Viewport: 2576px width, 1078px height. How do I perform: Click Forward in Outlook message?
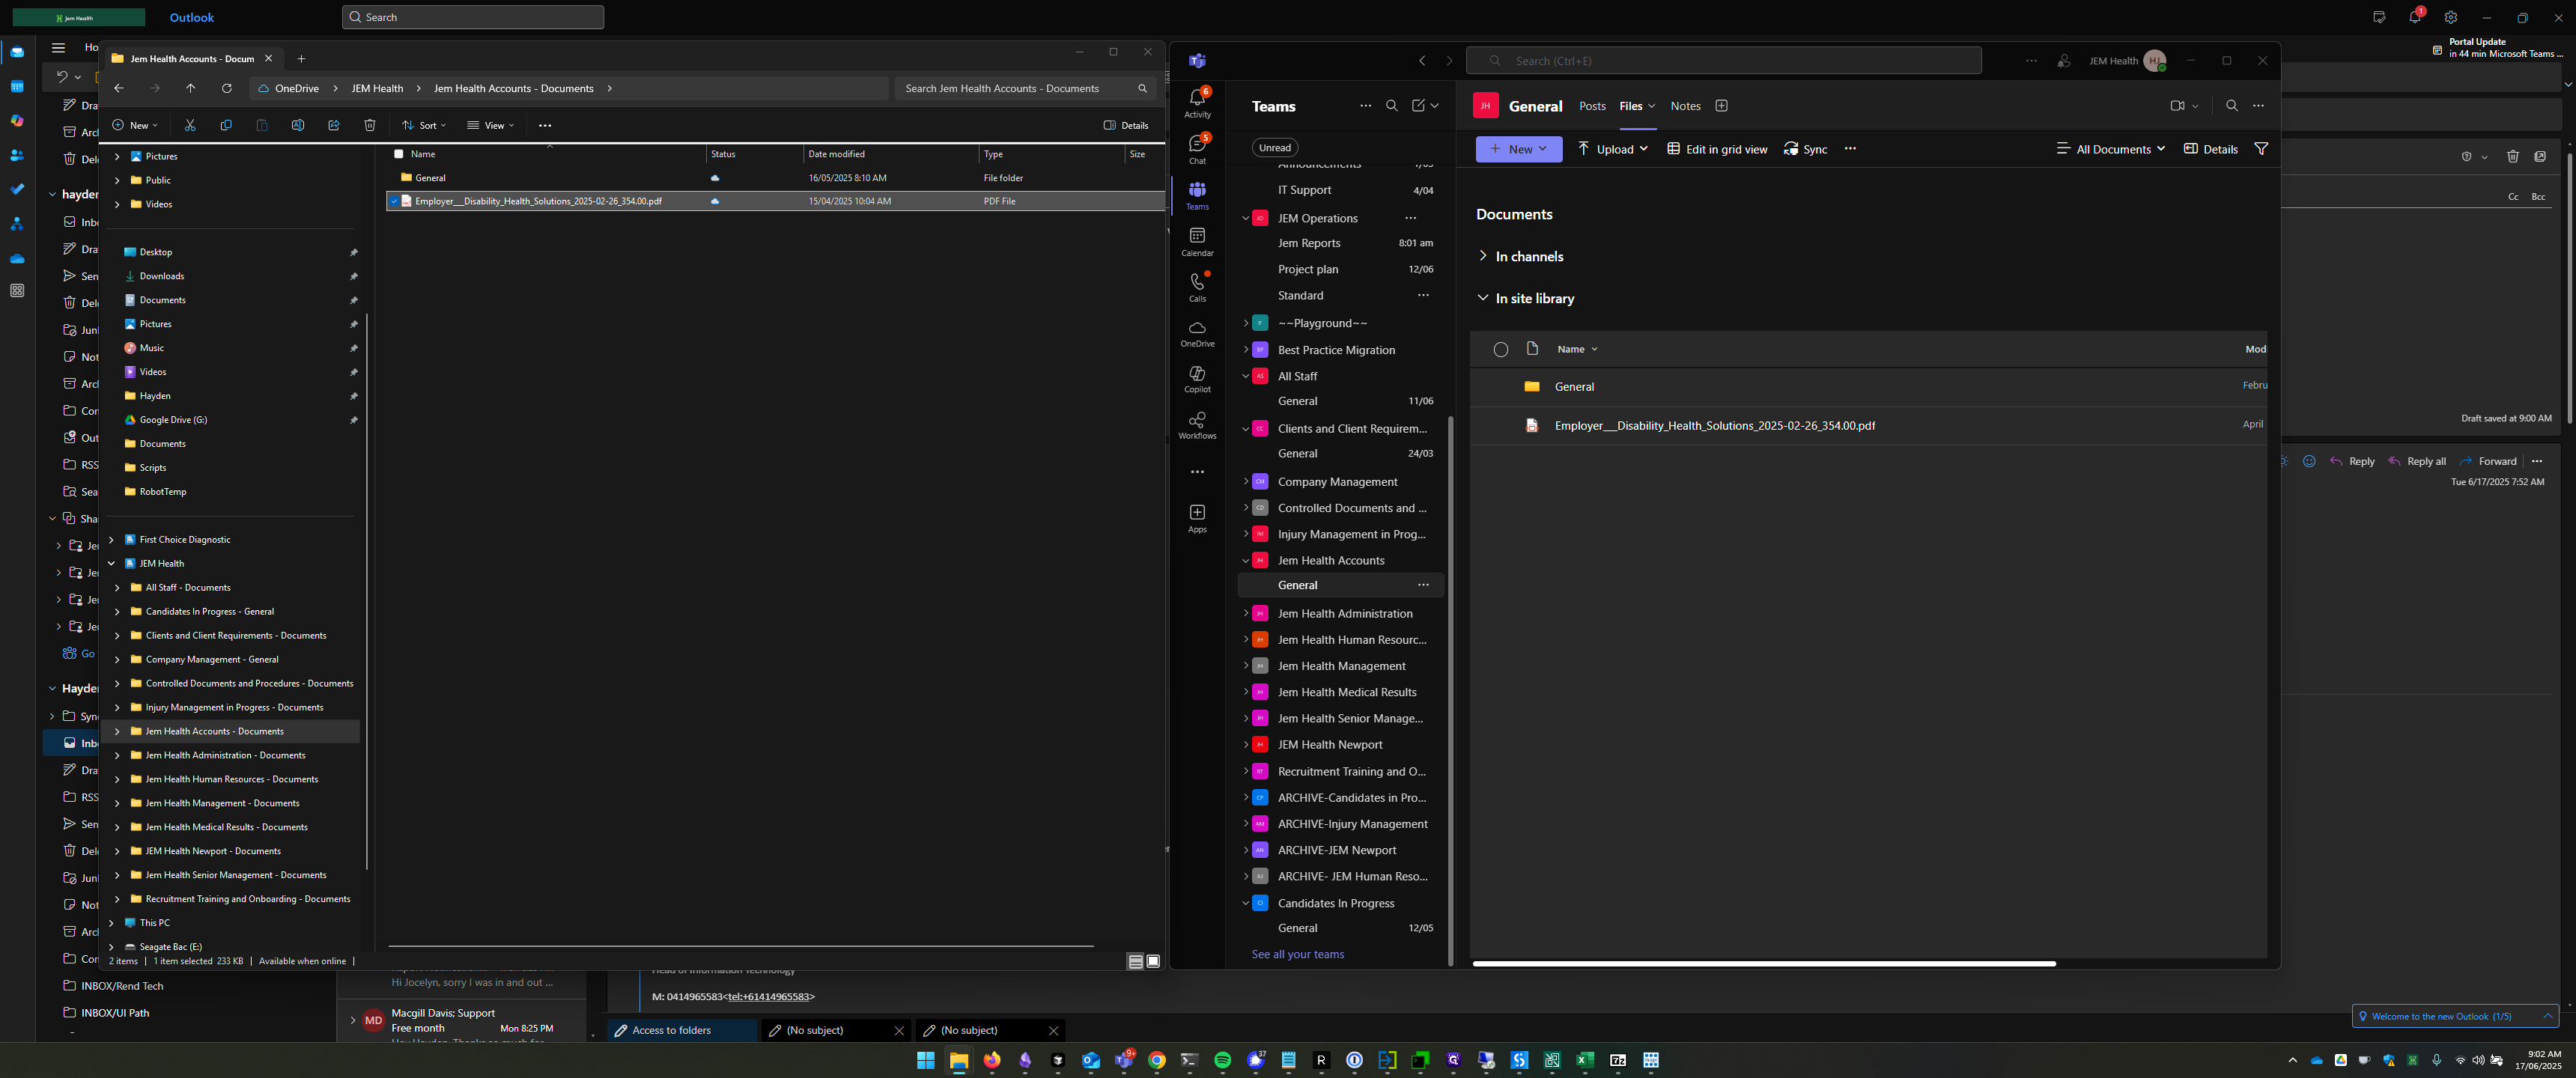pos(2488,461)
